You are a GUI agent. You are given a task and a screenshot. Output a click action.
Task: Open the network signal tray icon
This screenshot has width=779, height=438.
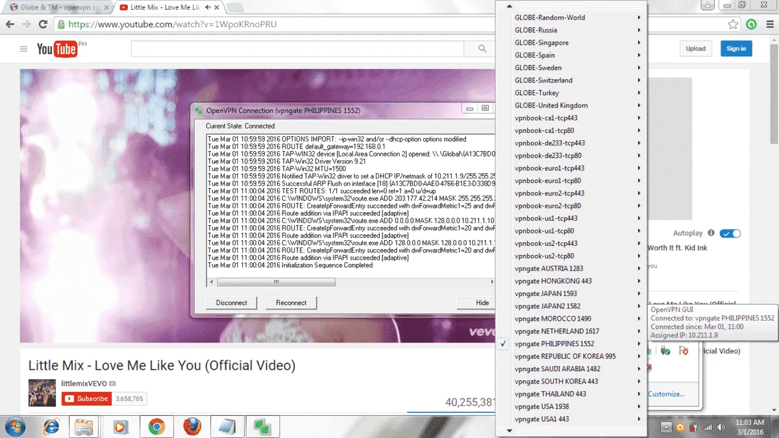click(707, 427)
